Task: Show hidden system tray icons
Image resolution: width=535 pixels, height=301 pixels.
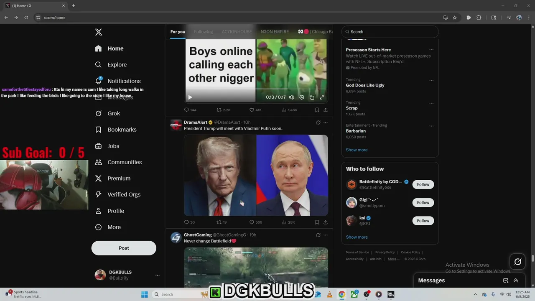Action: coord(475,294)
